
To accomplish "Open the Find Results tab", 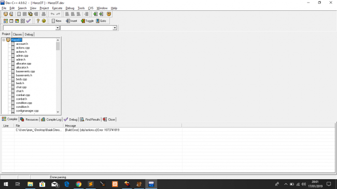I will click(x=90, y=119).
